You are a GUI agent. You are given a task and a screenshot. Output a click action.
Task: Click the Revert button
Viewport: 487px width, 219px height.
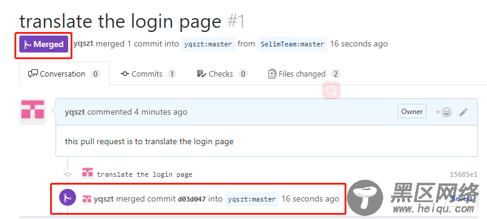[x=462, y=198]
